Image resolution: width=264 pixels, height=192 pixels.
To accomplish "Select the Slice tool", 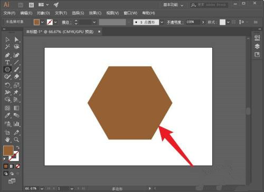I will tap(16, 133).
